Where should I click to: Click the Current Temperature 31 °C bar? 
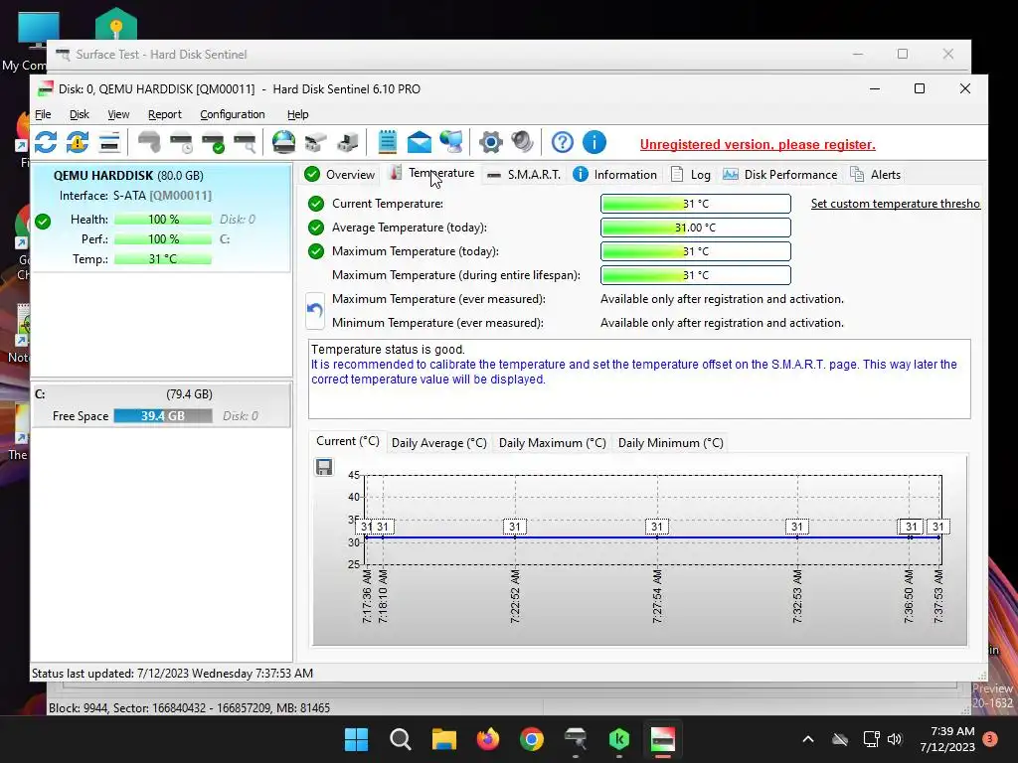(x=695, y=204)
